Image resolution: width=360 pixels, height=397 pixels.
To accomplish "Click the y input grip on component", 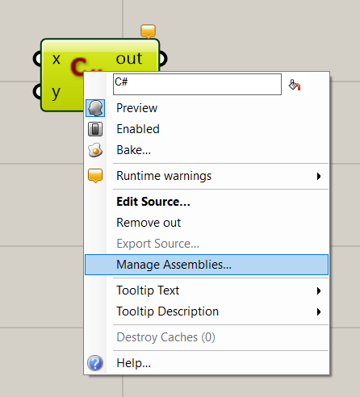I will click(x=37, y=91).
